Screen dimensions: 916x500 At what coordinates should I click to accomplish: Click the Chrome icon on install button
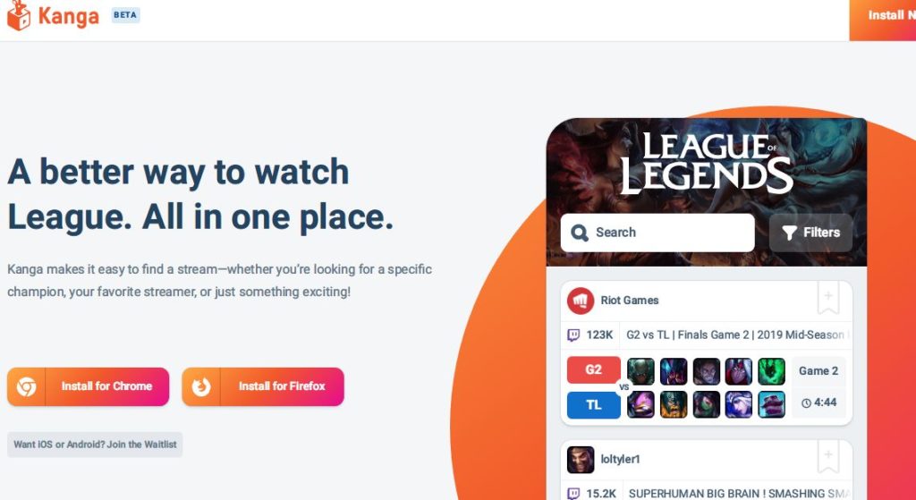(x=26, y=386)
